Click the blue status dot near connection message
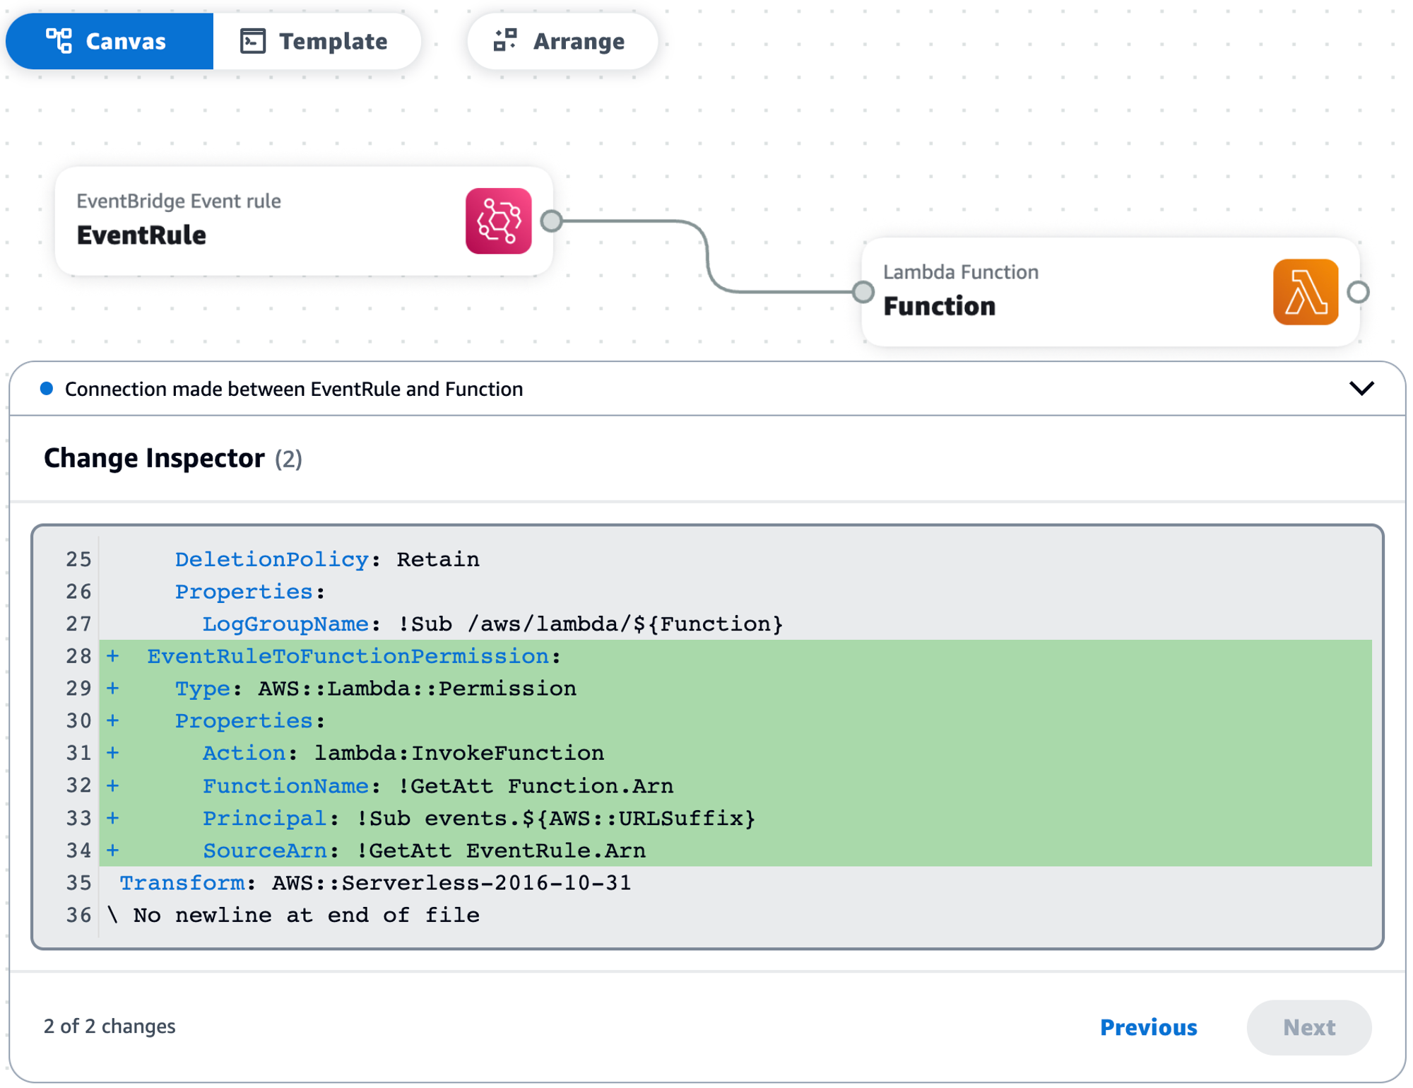 coord(46,388)
